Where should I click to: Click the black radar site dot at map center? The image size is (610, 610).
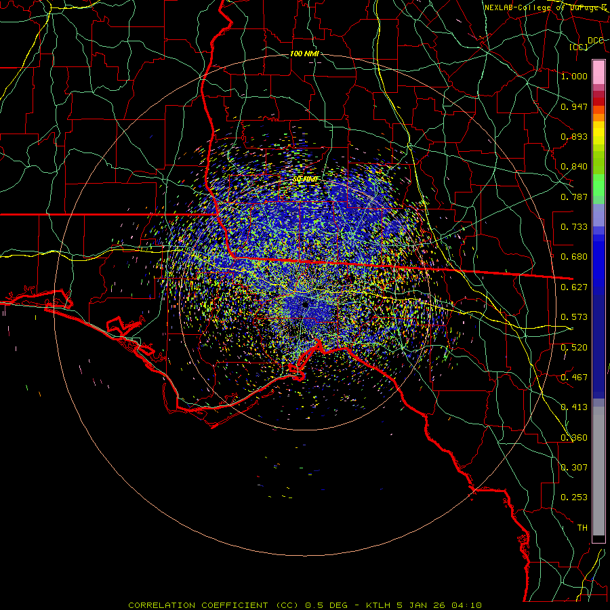click(x=305, y=305)
